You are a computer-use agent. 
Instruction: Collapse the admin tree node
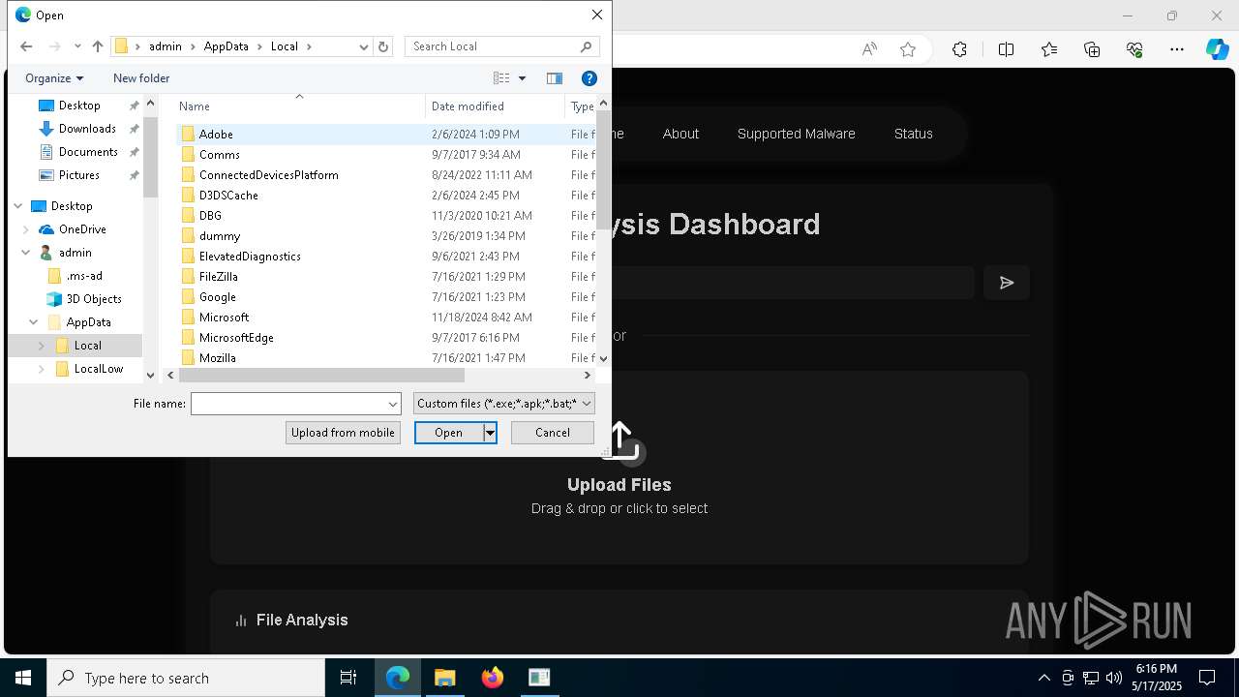[26, 253]
